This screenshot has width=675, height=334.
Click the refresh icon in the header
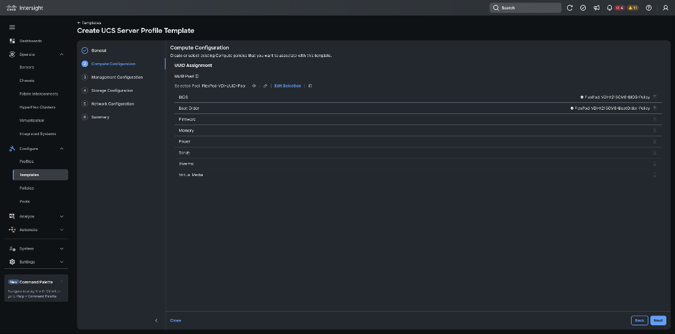point(570,8)
